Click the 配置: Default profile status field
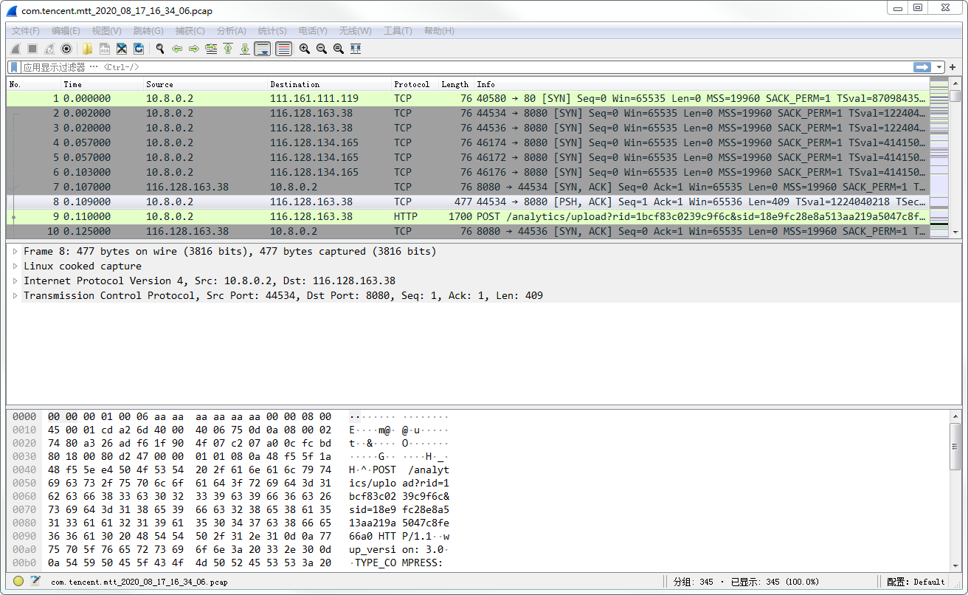 click(916, 582)
